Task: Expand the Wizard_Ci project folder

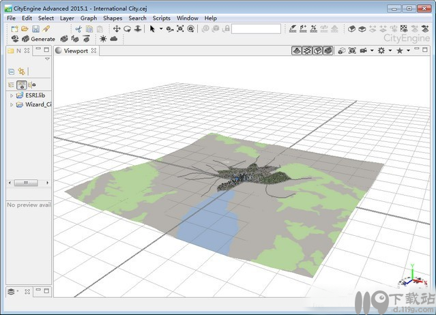Action: [12, 105]
